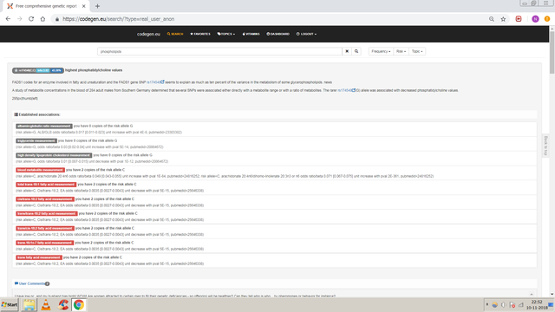555x312 pixels.
Task: Click the padlock site info icon
Action: click(x=57, y=19)
